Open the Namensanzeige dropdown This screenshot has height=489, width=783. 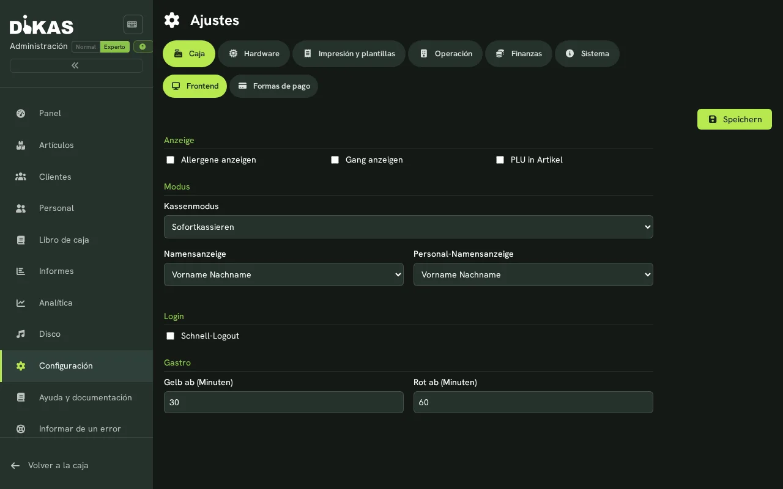click(284, 274)
